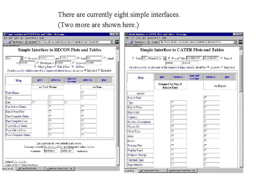Click the RECON window title bar Netscape icon
This screenshot has width=256, height=192.
(4, 34)
